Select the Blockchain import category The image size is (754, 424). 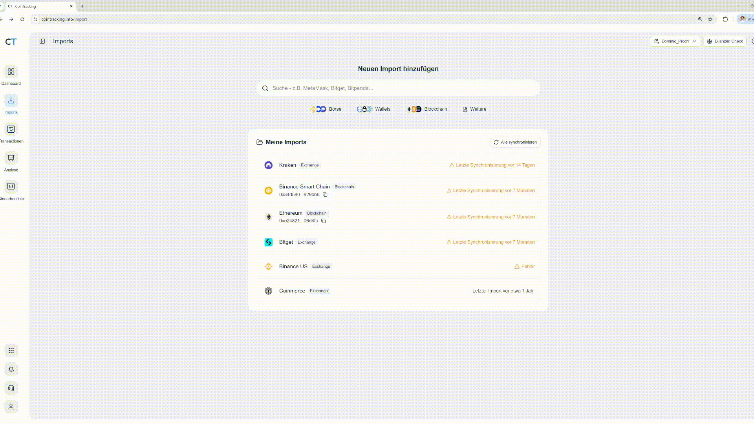pyautogui.click(x=426, y=109)
